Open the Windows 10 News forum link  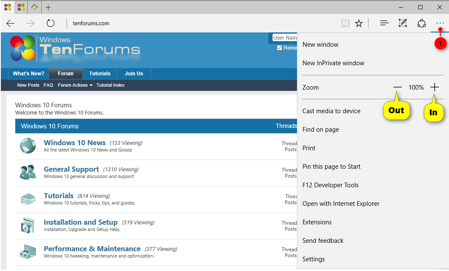tap(75, 143)
